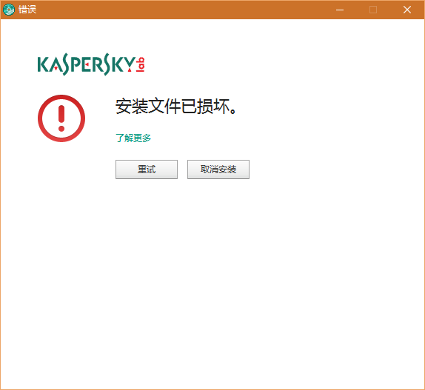Click the 错误 title bar text
This screenshot has height=390, width=425.
point(27,10)
